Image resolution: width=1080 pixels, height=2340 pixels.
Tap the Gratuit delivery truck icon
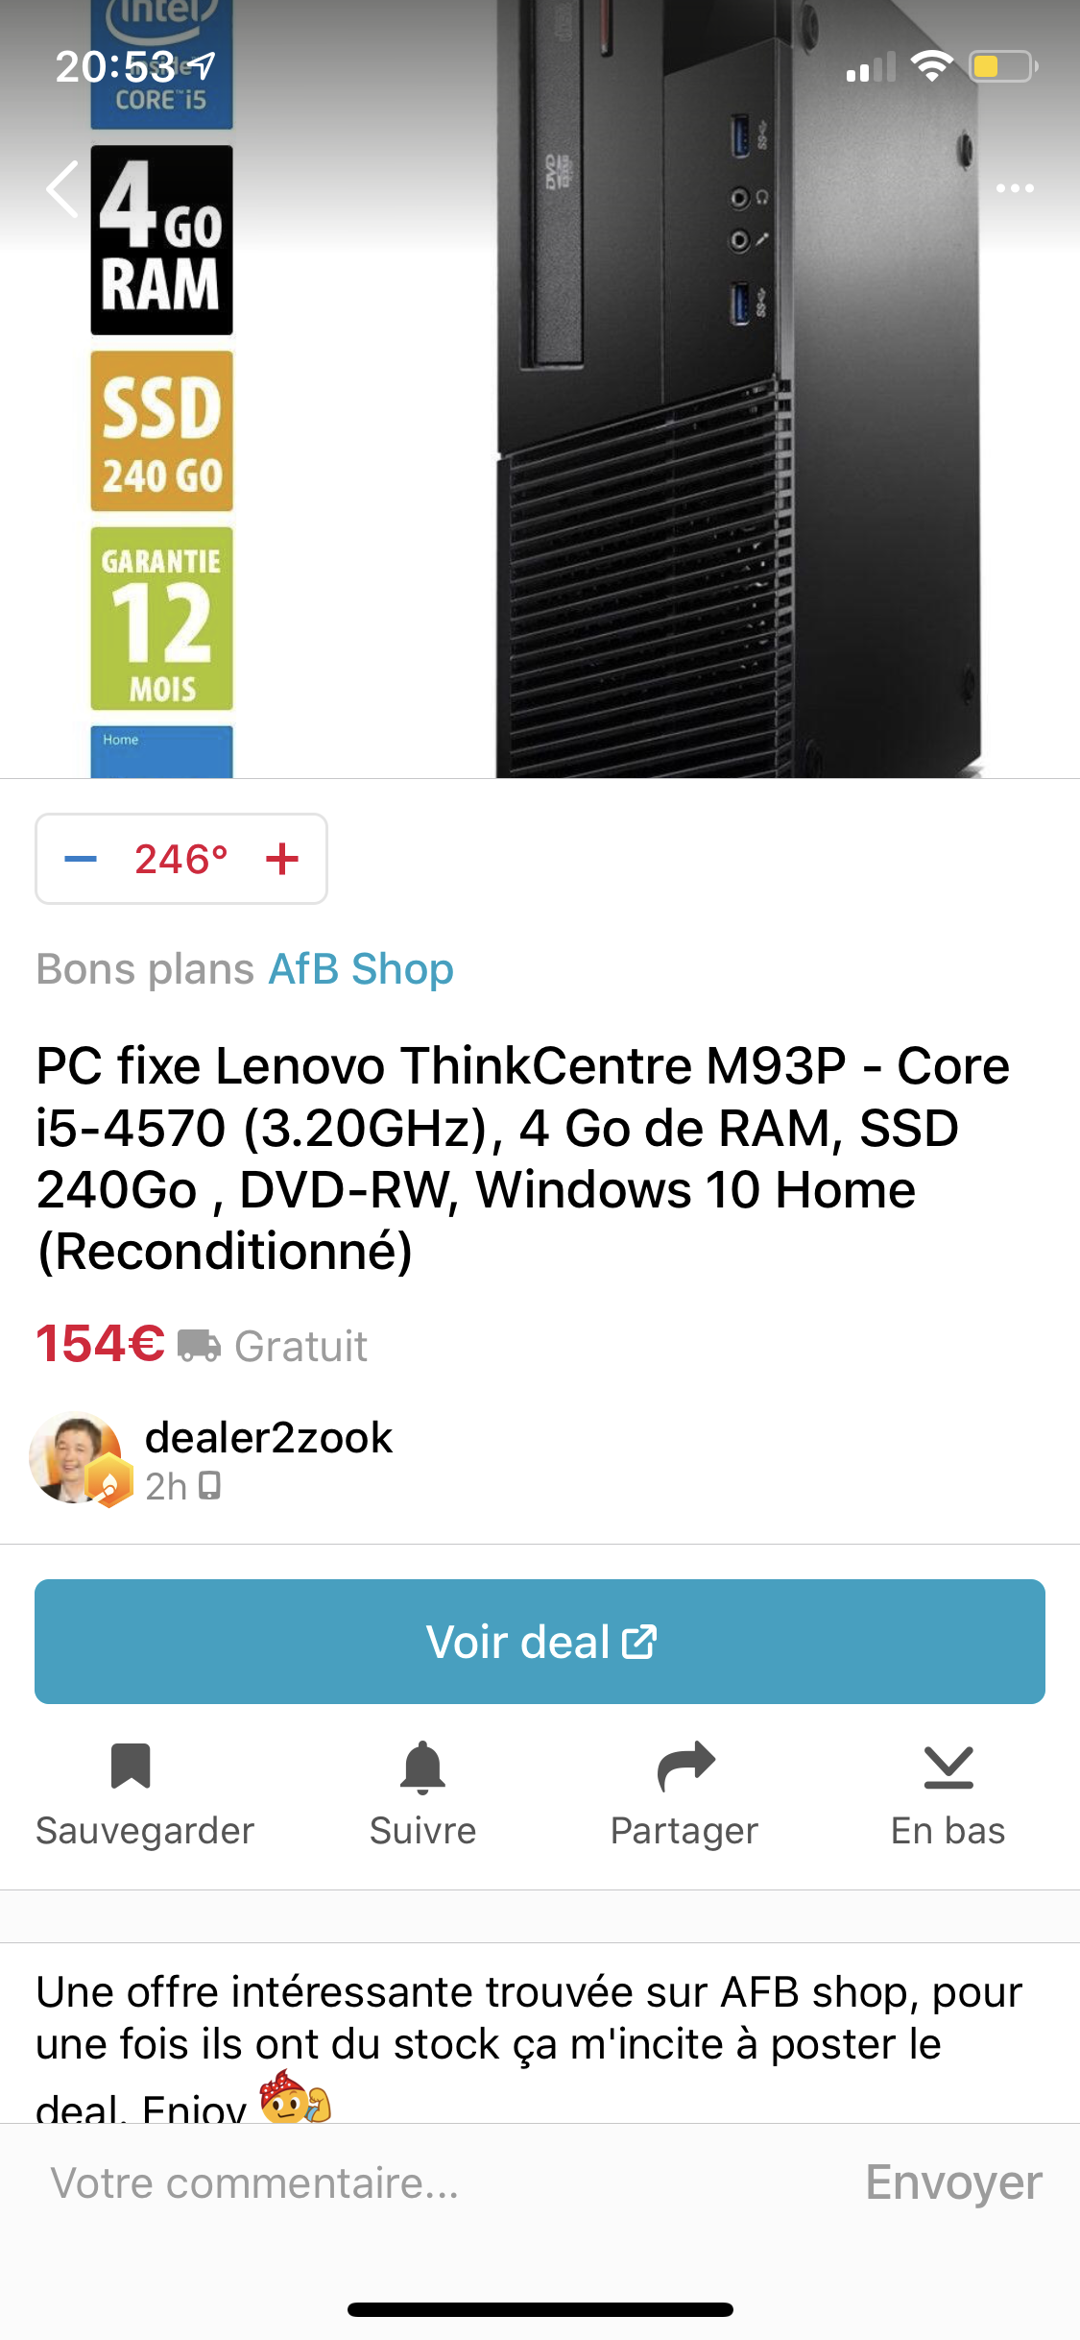pyautogui.click(x=200, y=1346)
